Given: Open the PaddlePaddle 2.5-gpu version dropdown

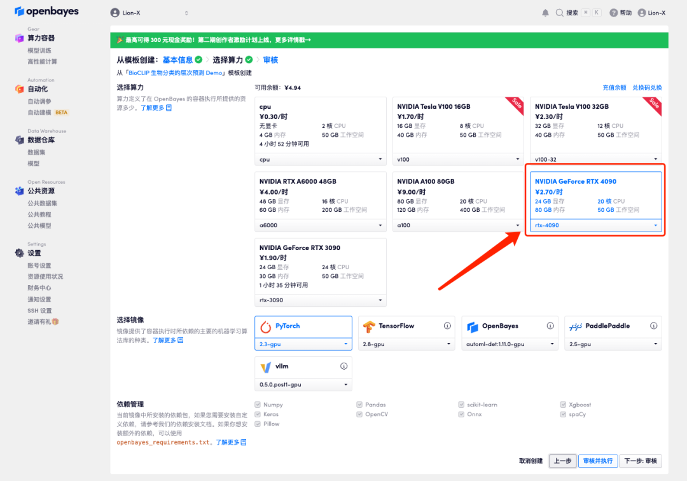Looking at the screenshot, I should [613, 344].
